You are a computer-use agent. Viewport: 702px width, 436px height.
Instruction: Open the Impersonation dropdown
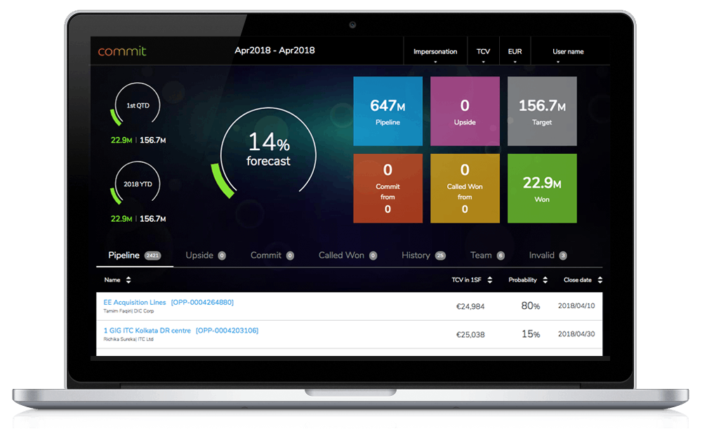(435, 53)
